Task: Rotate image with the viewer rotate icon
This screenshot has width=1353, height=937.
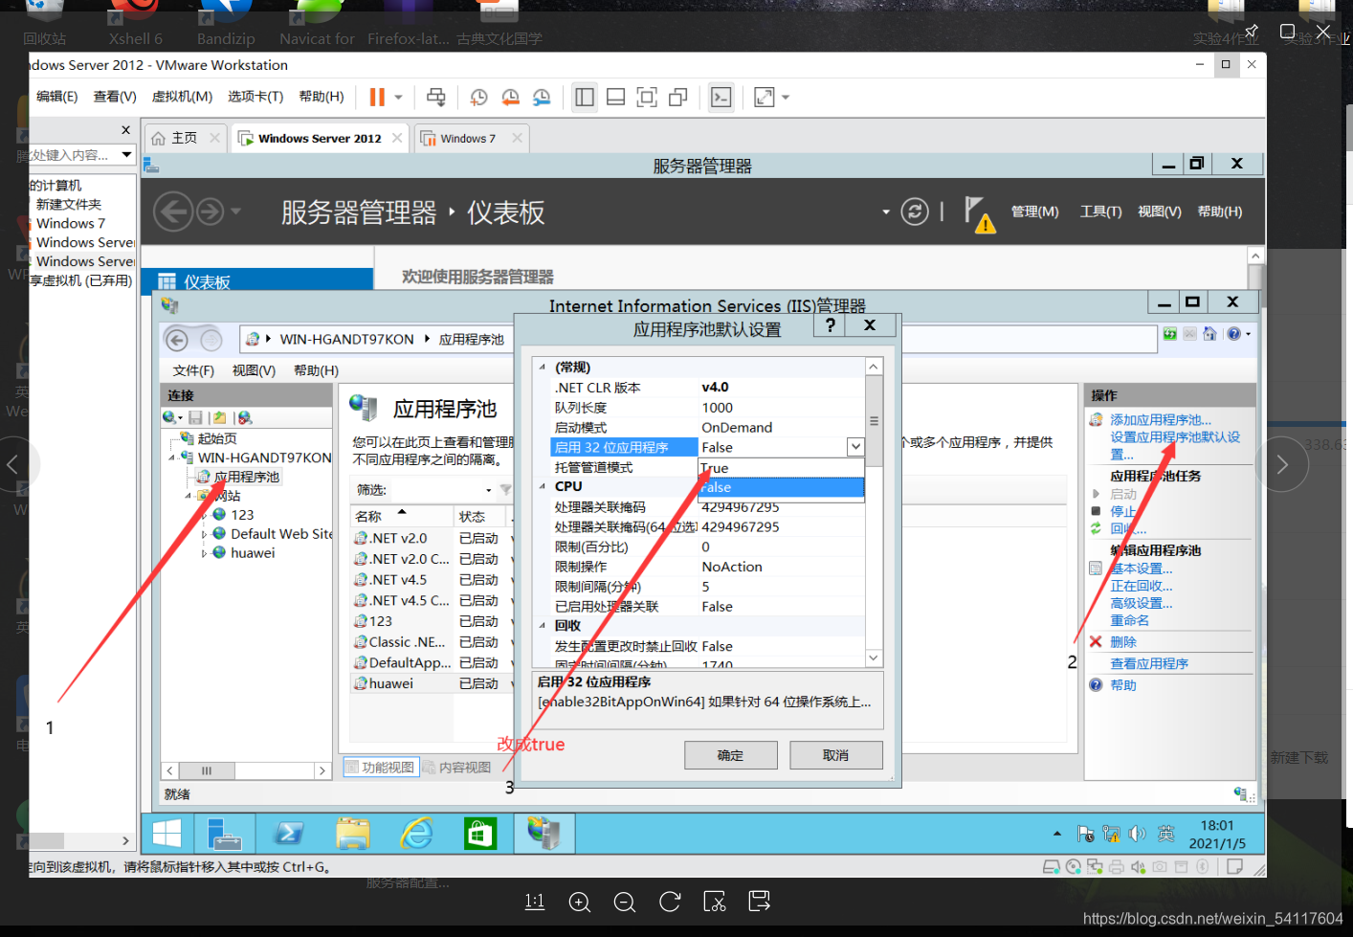Action: point(670,902)
